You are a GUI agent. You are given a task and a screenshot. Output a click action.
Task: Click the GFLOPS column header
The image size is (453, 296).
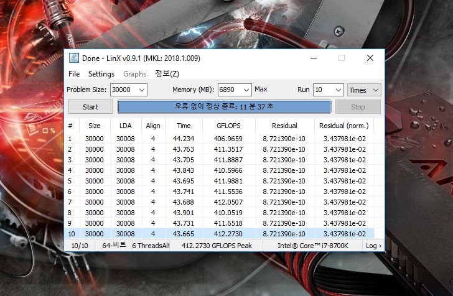pos(228,126)
